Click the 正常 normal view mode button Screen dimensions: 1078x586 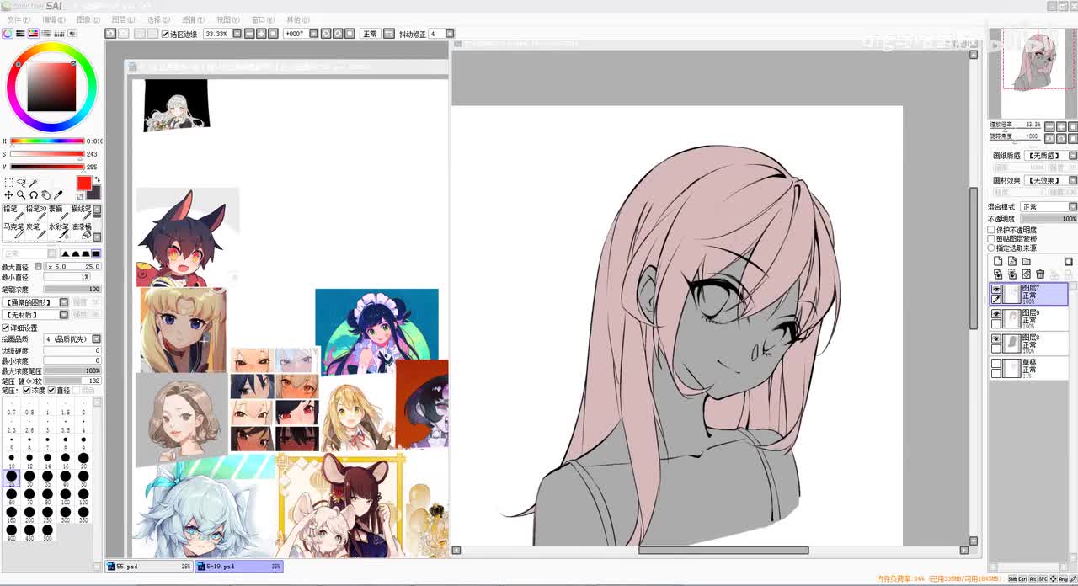(x=370, y=34)
